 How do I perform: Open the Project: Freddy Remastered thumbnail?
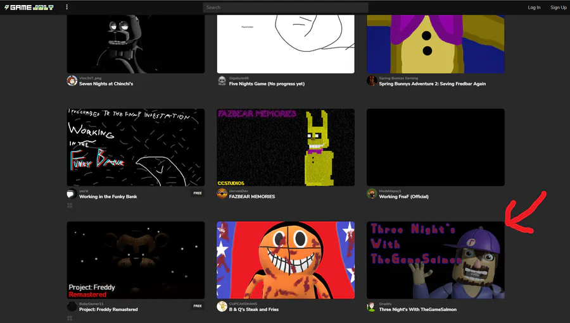(x=136, y=260)
